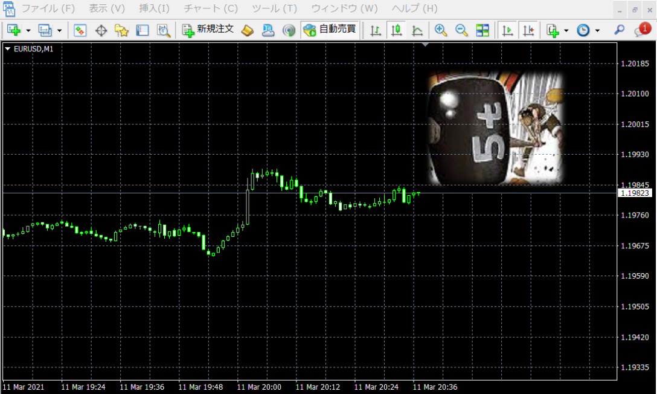Image resolution: width=657 pixels, height=394 pixels.
Task: Open the 表示 (V) menu
Action: point(107,8)
